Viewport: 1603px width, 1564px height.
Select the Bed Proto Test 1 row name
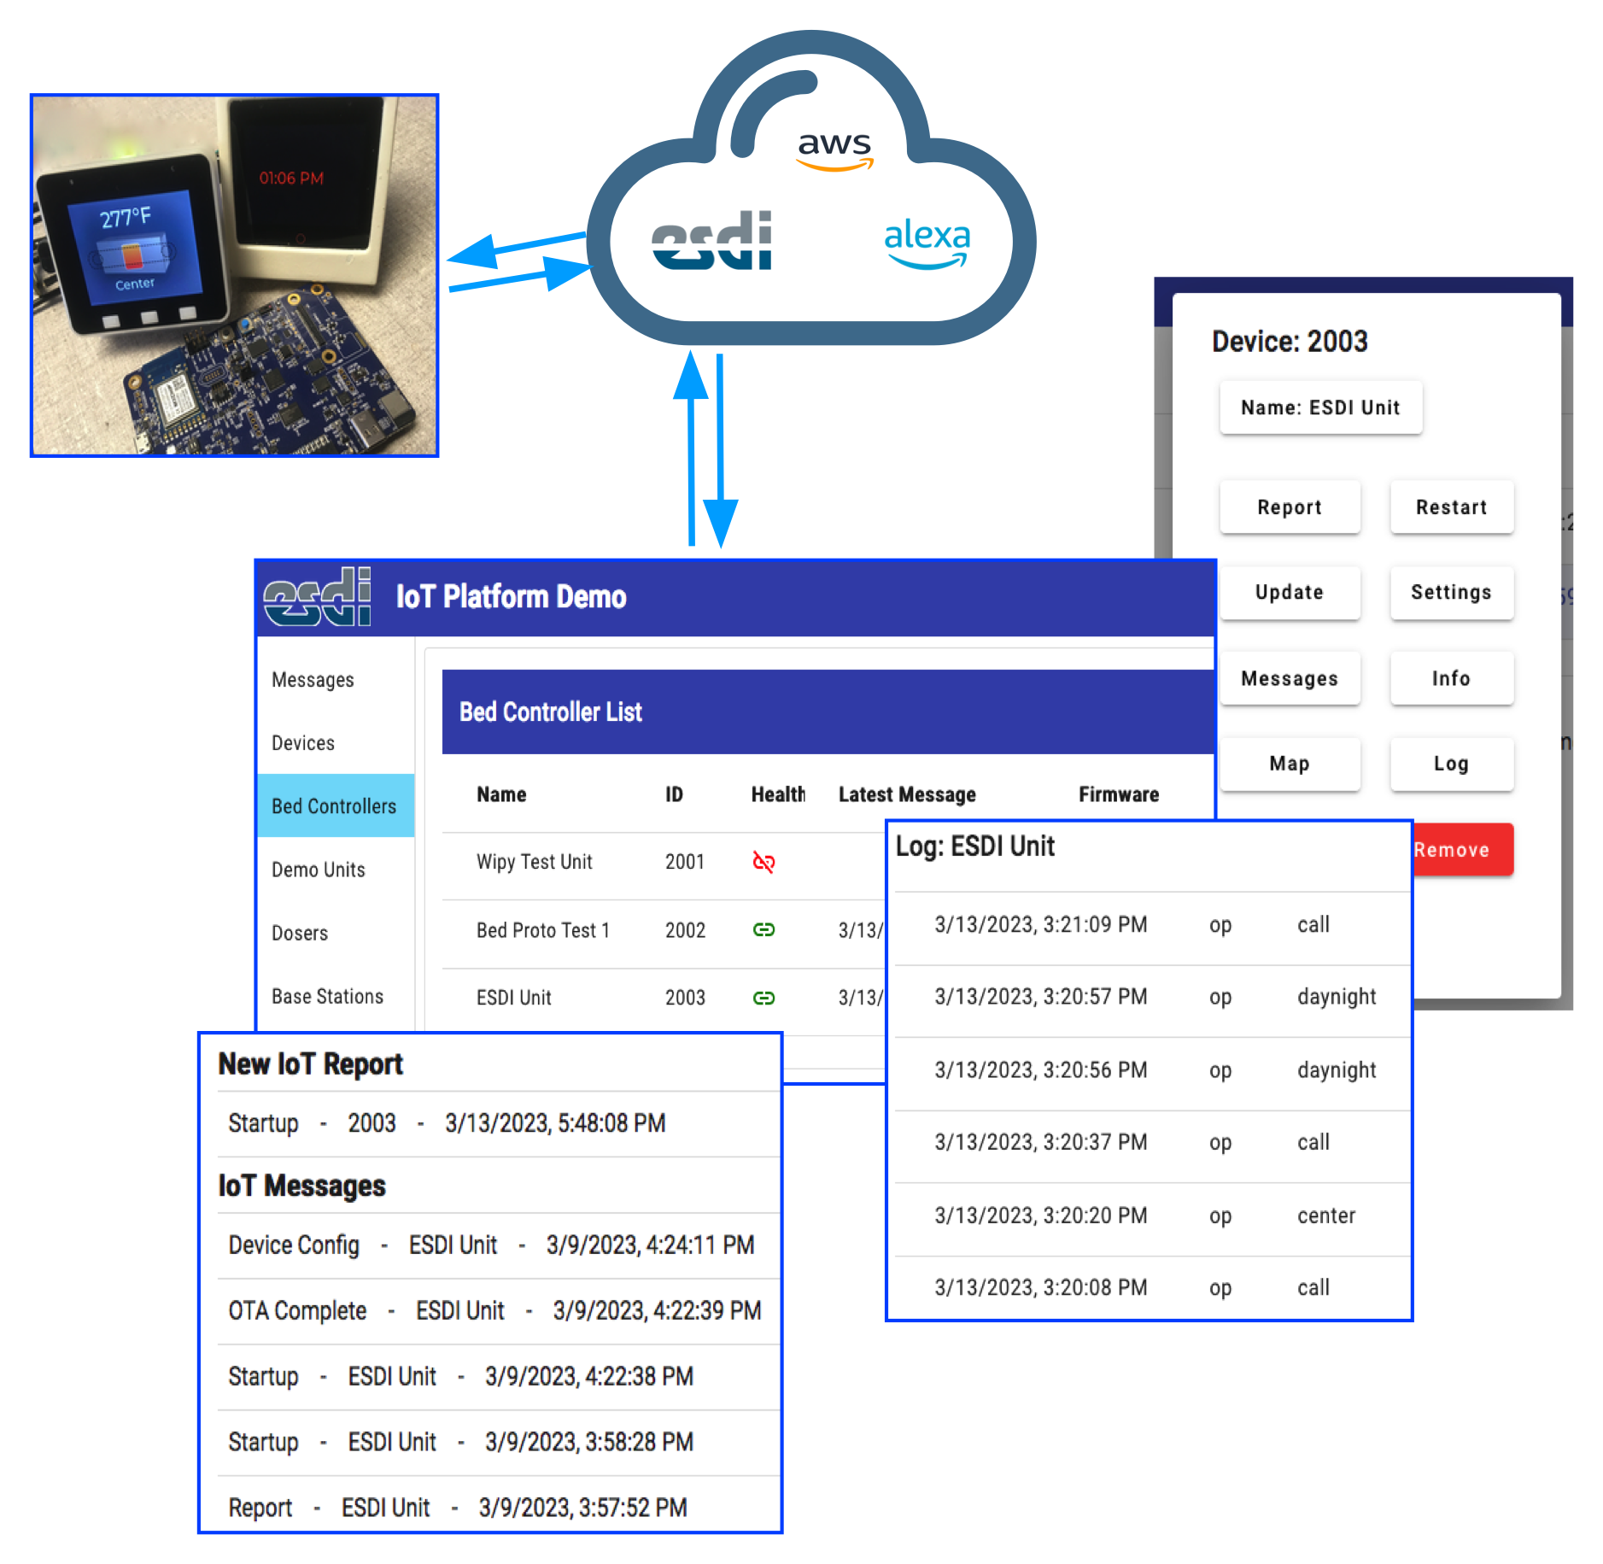(543, 930)
